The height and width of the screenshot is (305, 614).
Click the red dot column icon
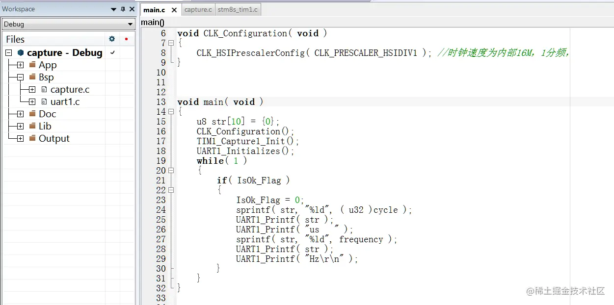coord(126,39)
